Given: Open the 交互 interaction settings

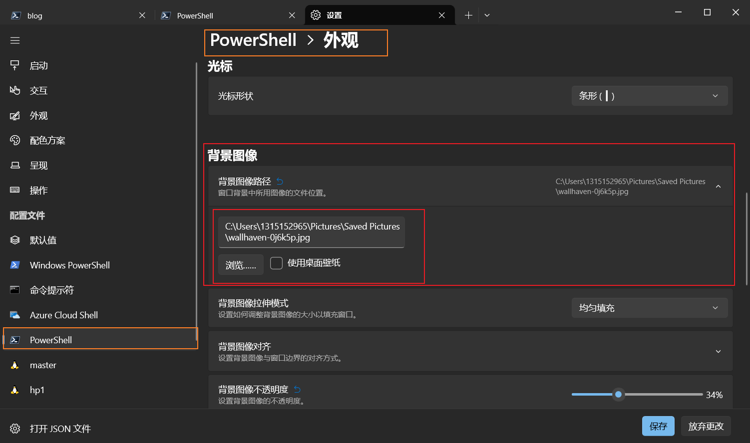Looking at the screenshot, I should [x=38, y=90].
